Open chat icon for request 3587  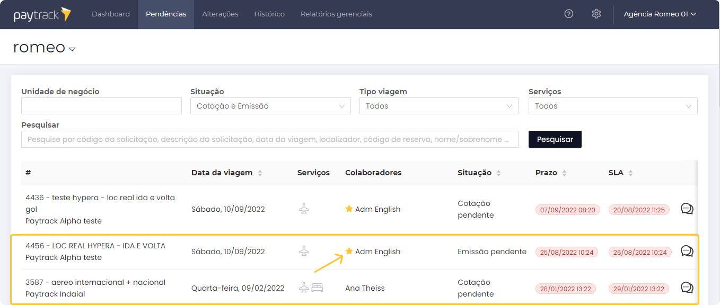687,288
